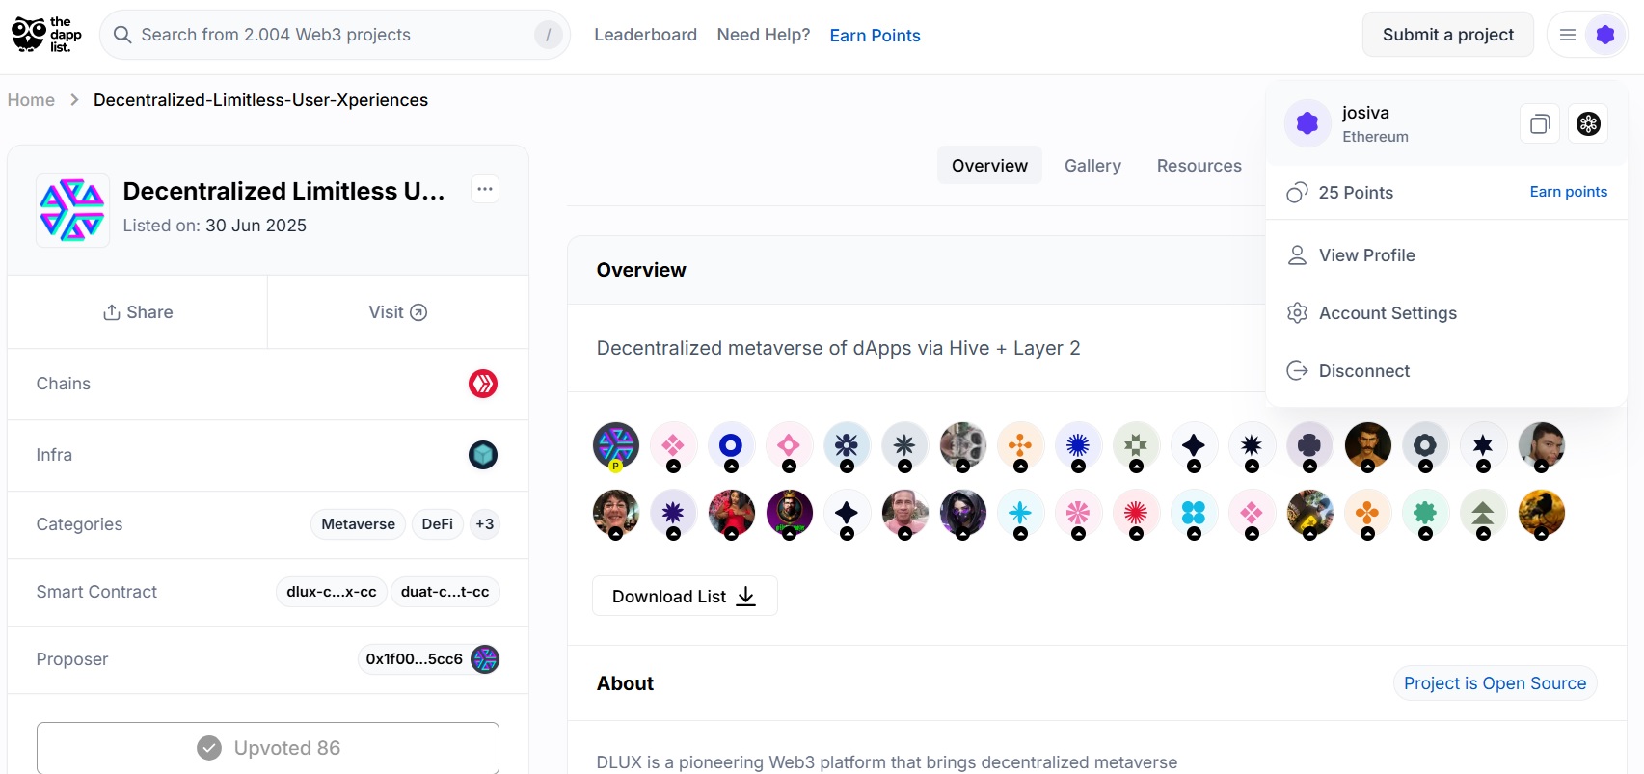Click the Infra cube icon
This screenshot has height=774, width=1644.
pyautogui.click(x=483, y=455)
